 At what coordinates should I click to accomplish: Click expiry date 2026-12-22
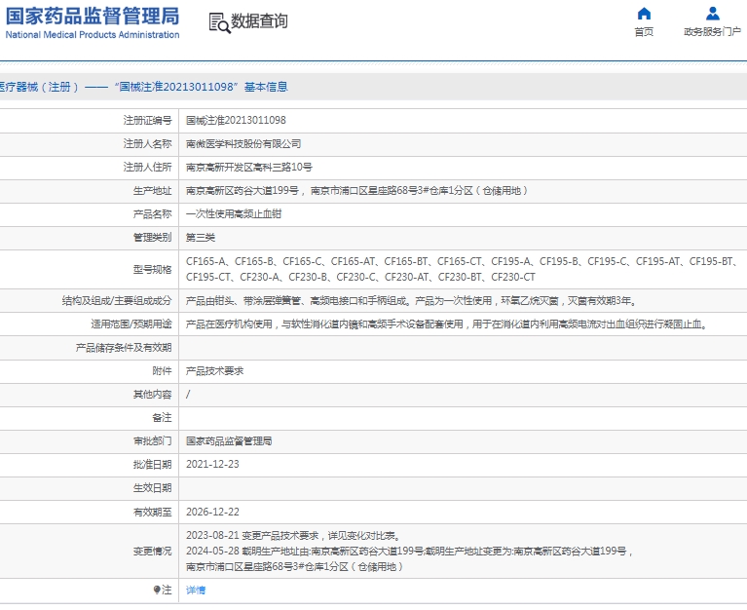[x=212, y=512]
